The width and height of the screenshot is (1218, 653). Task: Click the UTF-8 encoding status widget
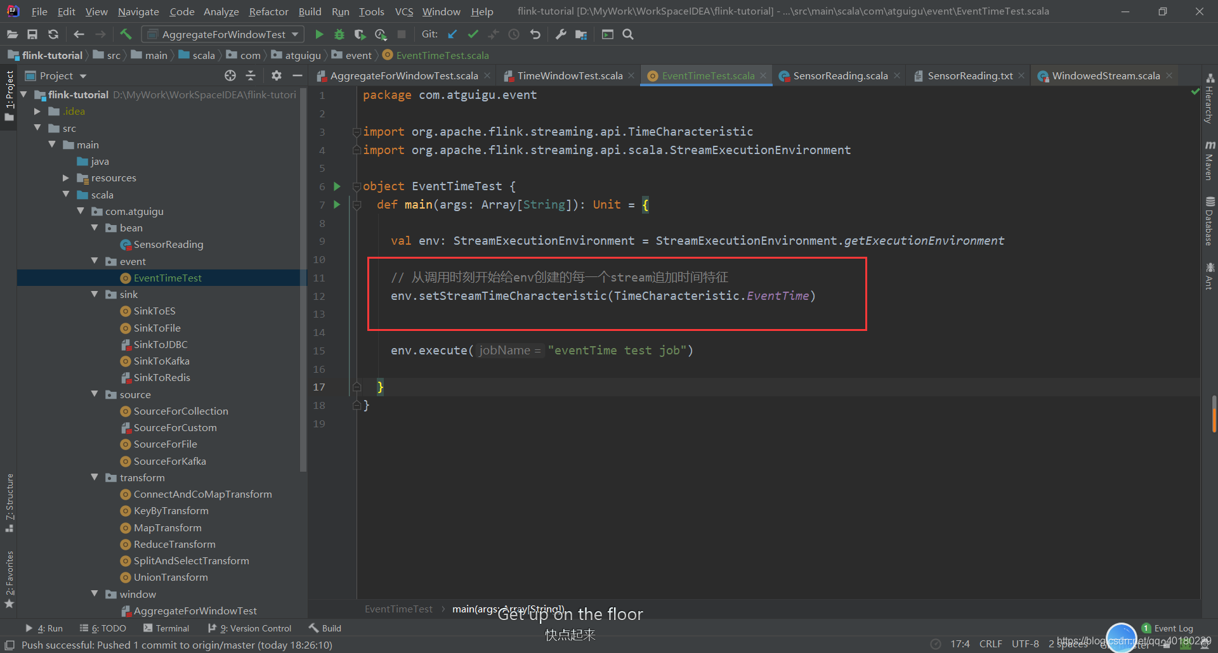click(1025, 644)
